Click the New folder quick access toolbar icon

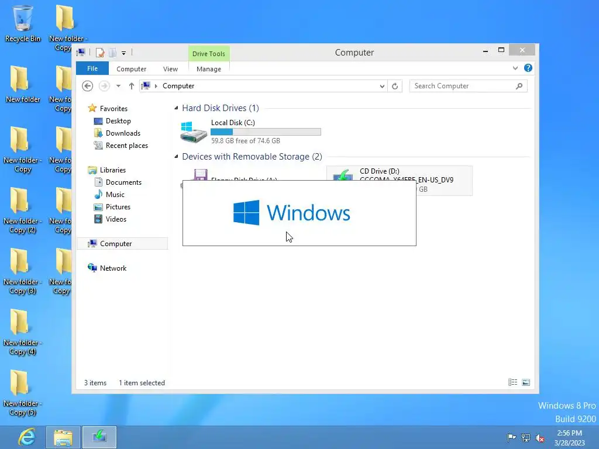(x=112, y=53)
